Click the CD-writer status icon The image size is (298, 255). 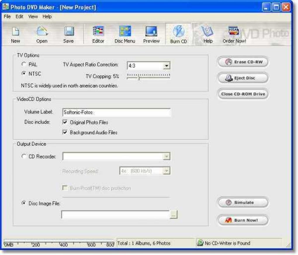(x=200, y=243)
